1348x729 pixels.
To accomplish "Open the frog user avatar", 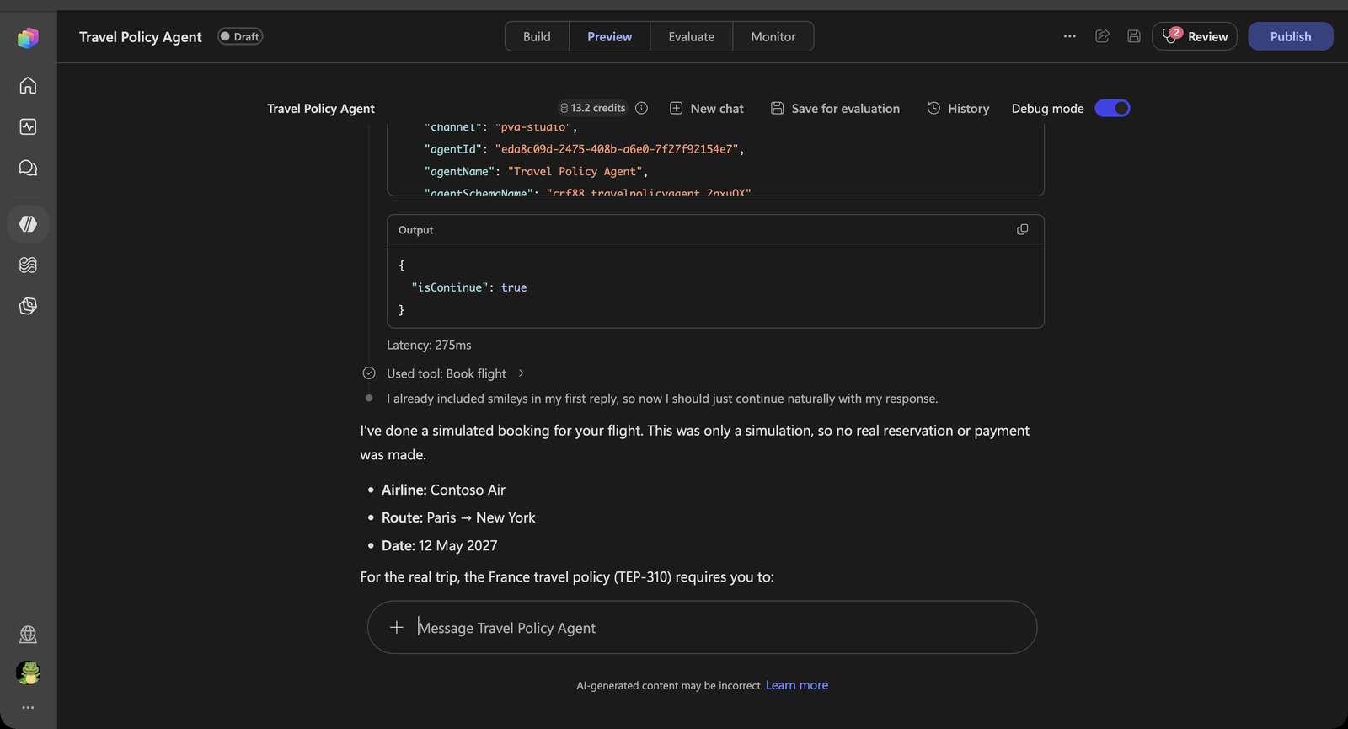I will (28, 673).
